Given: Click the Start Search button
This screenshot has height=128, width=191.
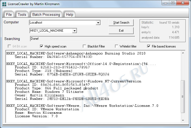Looking at the screenshot, I should point(121,23).
